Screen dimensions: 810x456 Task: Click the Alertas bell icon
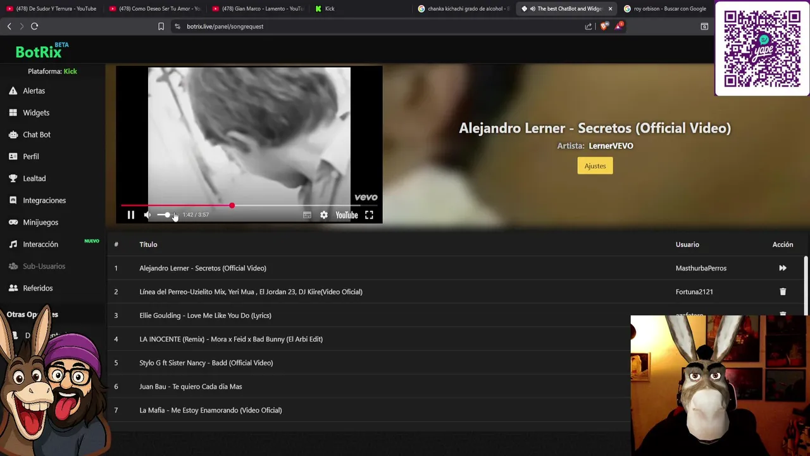(13, 91)
